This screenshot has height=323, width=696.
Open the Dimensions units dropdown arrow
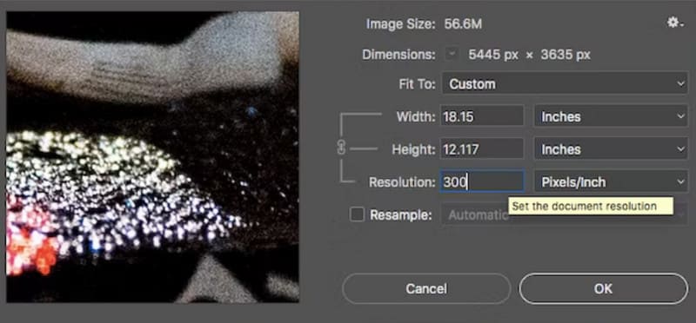coord(452,55)
